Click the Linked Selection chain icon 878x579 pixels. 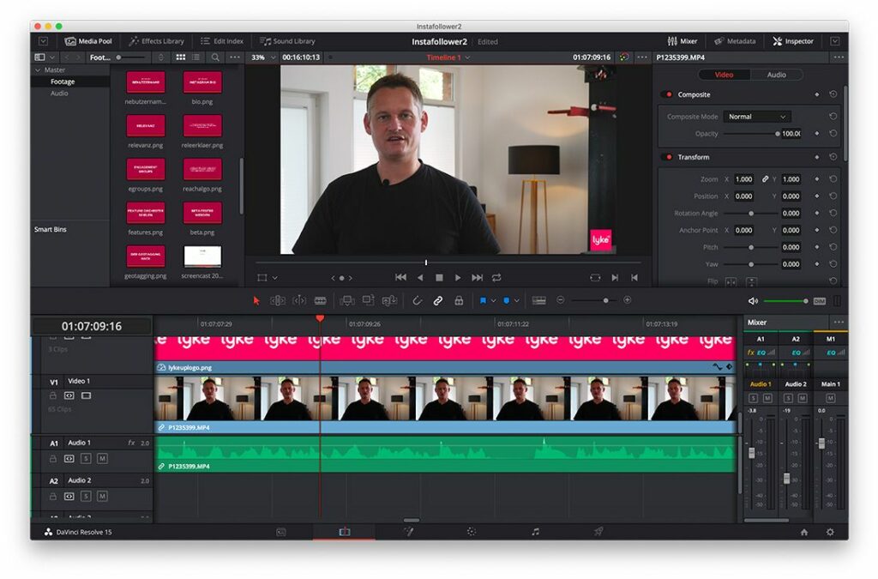pos(436,301)
